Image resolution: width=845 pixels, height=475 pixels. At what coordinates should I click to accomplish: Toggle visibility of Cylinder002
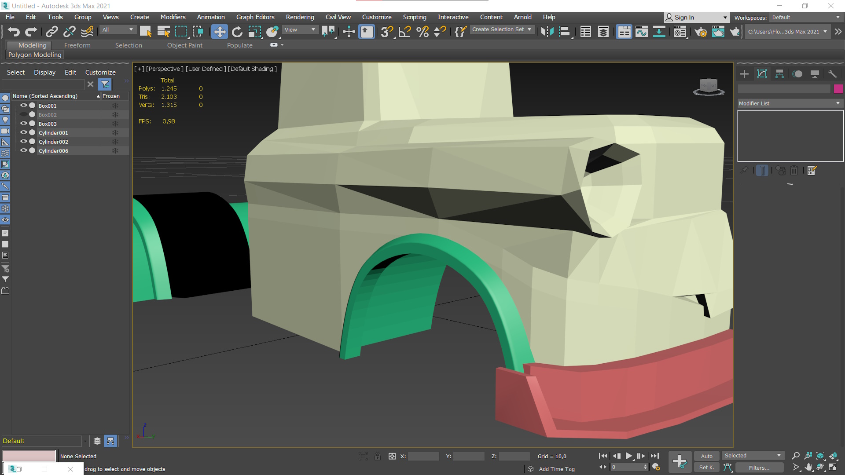click(24, 142)
